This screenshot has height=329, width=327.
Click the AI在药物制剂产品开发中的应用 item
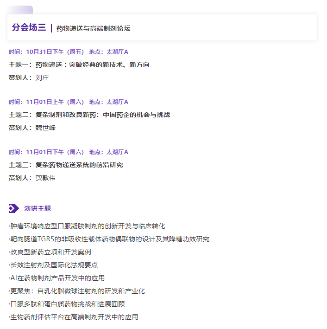coord(57,278)
